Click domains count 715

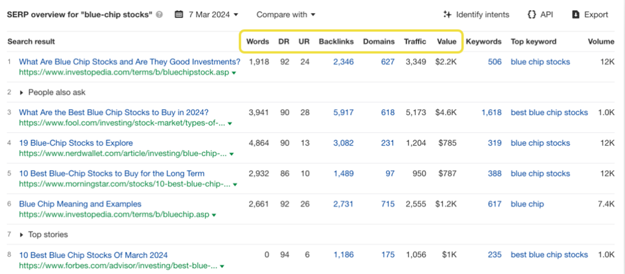(387, 204)
